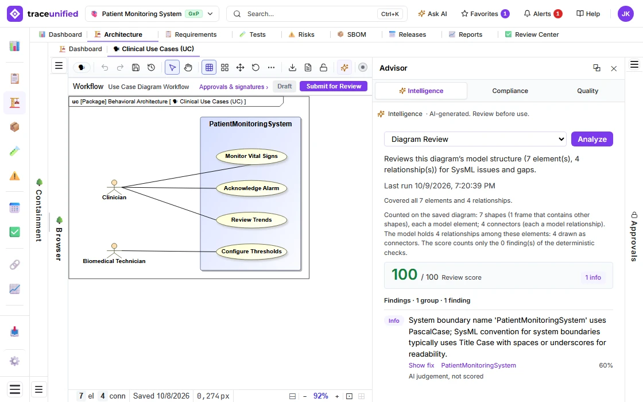643x402 pixels.
Task: Open the inbox download tray icon in sidebar
Action: [x=15, y=331]
